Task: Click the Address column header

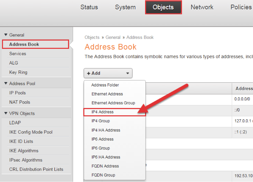Action: pyautogui.click(x=243, y=88)
